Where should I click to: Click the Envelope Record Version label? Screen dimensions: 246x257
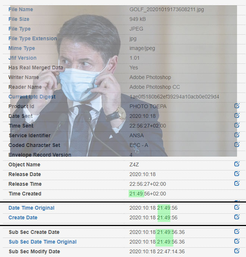tap(40, 155)
